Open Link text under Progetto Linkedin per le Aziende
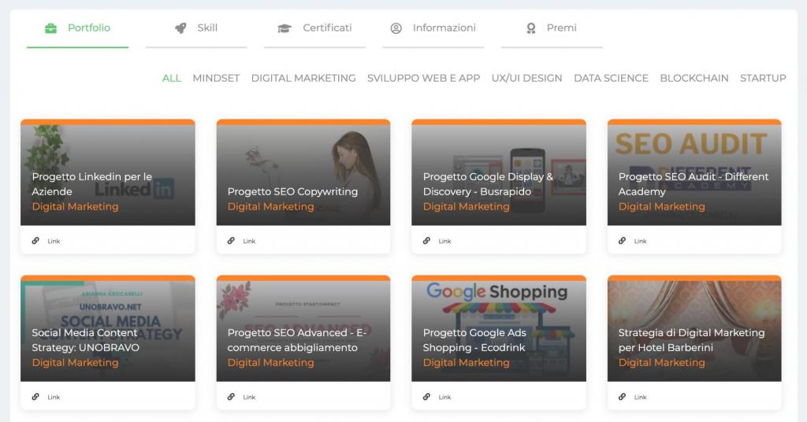The height and width of the screenshot is (422, 807). (54, 241)
